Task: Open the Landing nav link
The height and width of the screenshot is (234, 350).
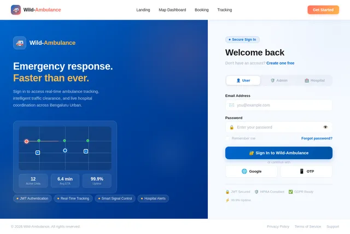Action: pyautogui.click(x=143, y=10)
